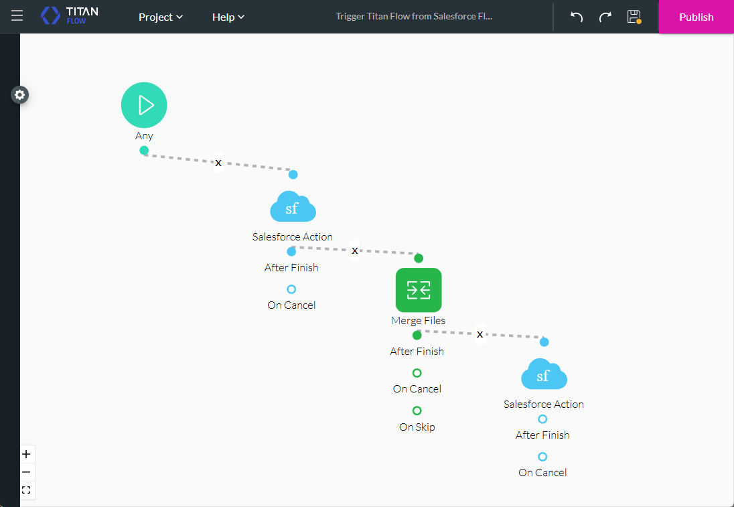
Task: Delete the connection leaving the Any node
Action: (x=218, y=163)
